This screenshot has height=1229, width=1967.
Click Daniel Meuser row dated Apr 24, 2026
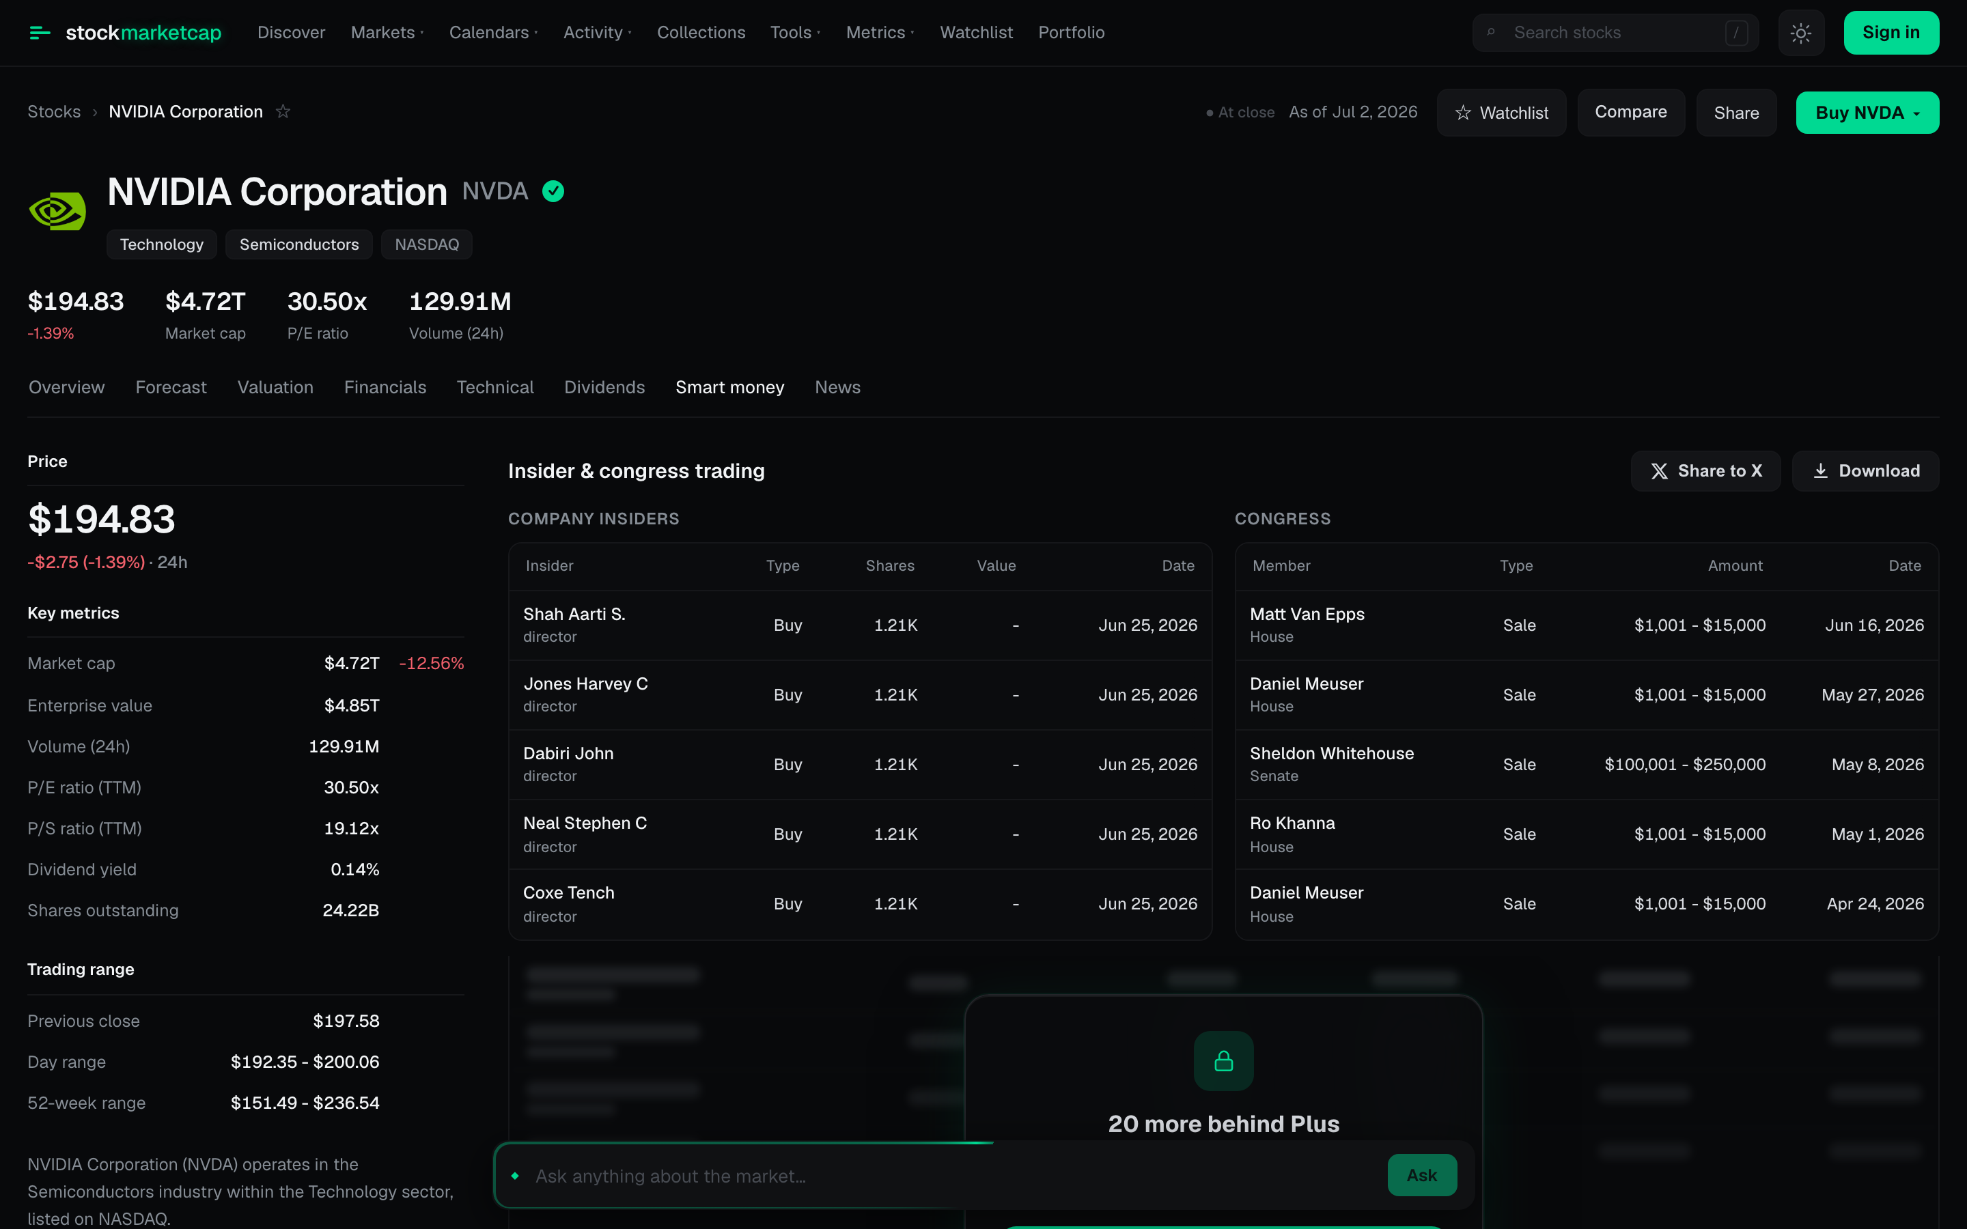click(x=1587, y=904)
